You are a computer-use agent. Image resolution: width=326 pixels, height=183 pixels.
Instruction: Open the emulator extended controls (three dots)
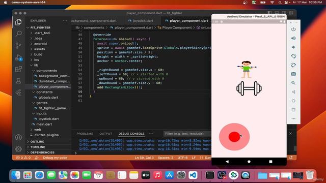point(293,118)
